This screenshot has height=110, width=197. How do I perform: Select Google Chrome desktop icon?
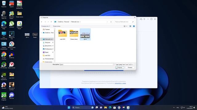click(x=4, y=56)
